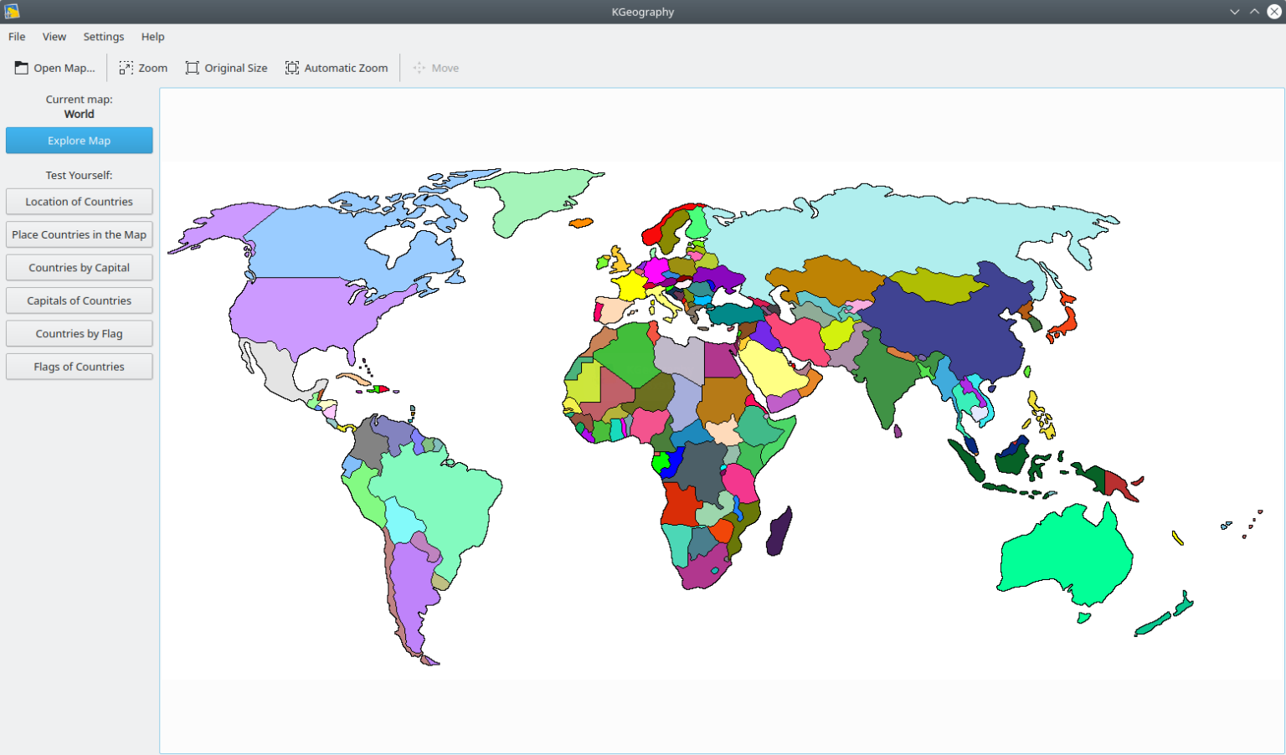Begin the Capitals of Countries test
The width and height of the screenshot is (1286, 755).
click(x=79, y=300)
